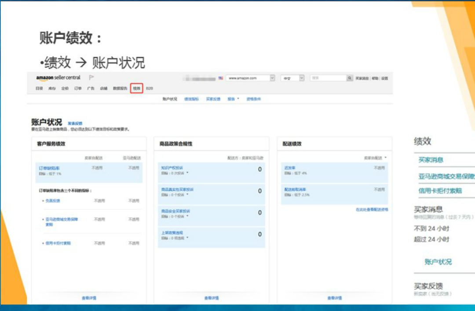
Task: Click the 超过 24 小时 text
Action: pos(431,239)
